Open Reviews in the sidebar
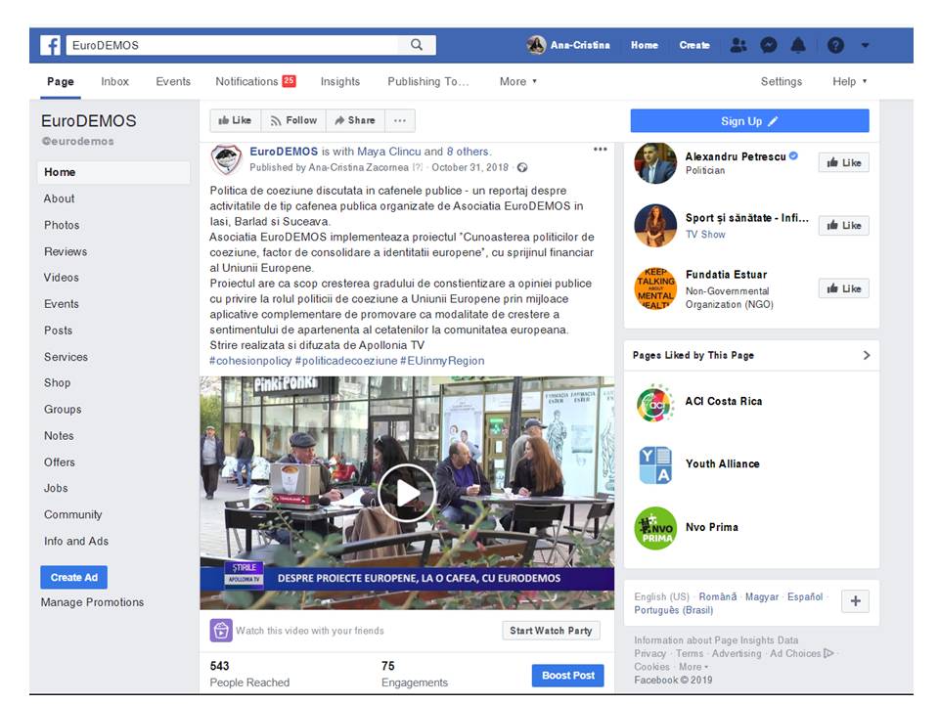Viewport: 939px width, 704px height. pyautogui.click(x=66, y=251)
